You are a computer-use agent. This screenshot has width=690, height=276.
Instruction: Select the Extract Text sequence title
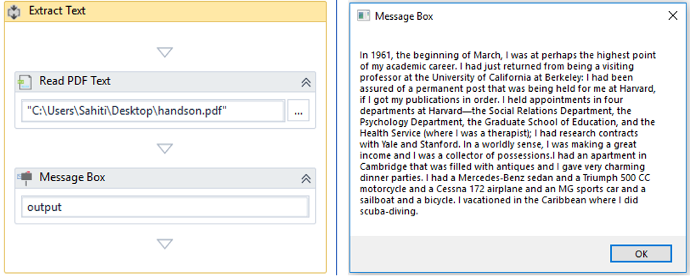point(57,11)
